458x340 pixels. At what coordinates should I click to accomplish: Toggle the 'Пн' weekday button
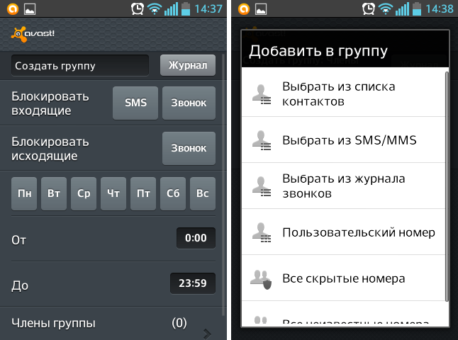pos(25,193)
